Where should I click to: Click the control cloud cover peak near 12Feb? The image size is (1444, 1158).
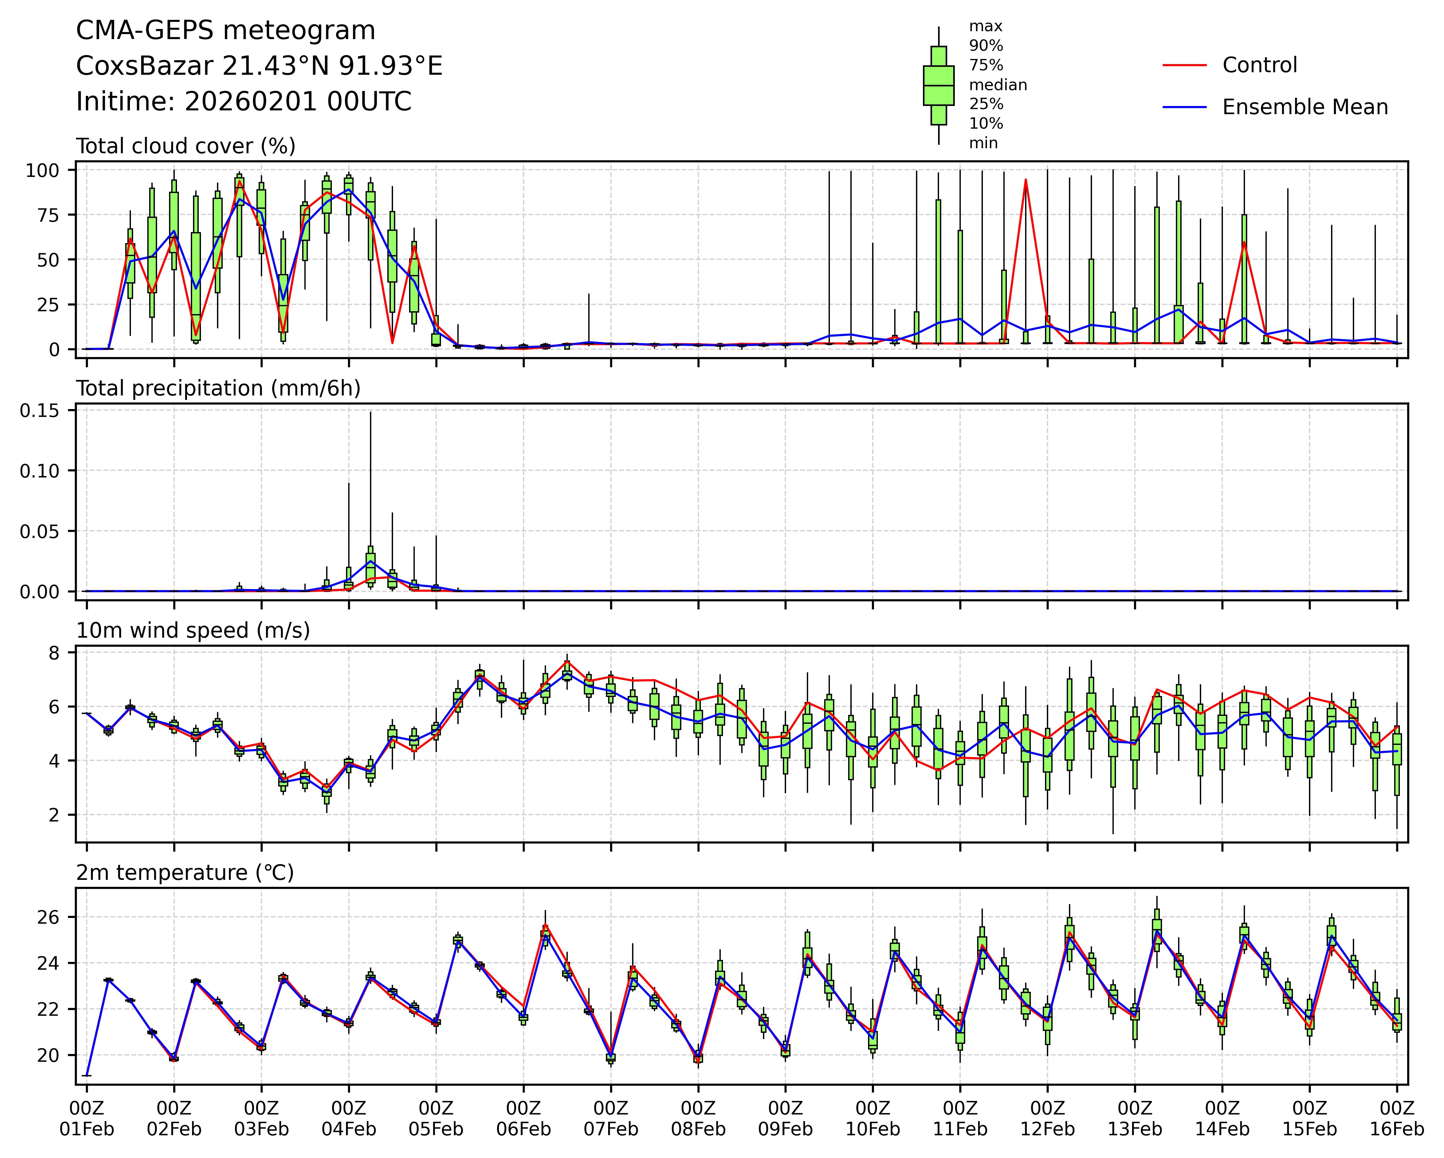coord(1025,179)
